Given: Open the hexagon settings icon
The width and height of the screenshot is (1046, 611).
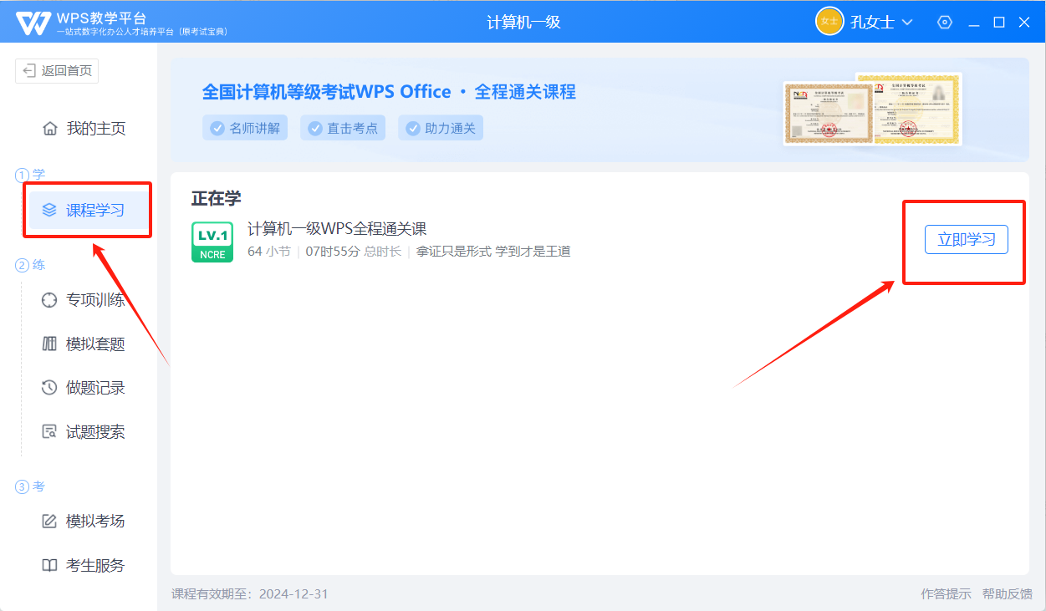Looking at the screenshot, I should click(945, 23).
